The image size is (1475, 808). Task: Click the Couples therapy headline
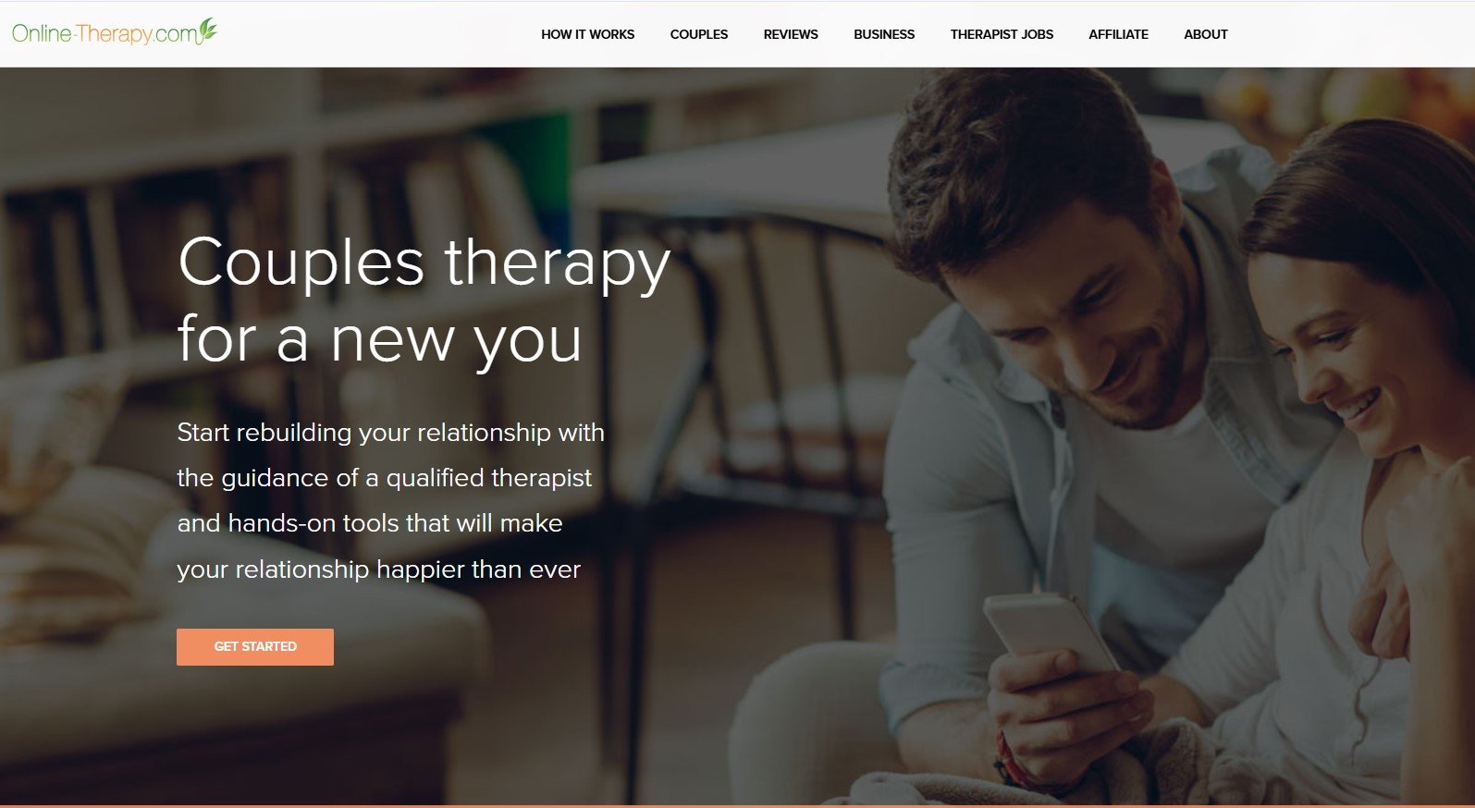pos(424,263)
